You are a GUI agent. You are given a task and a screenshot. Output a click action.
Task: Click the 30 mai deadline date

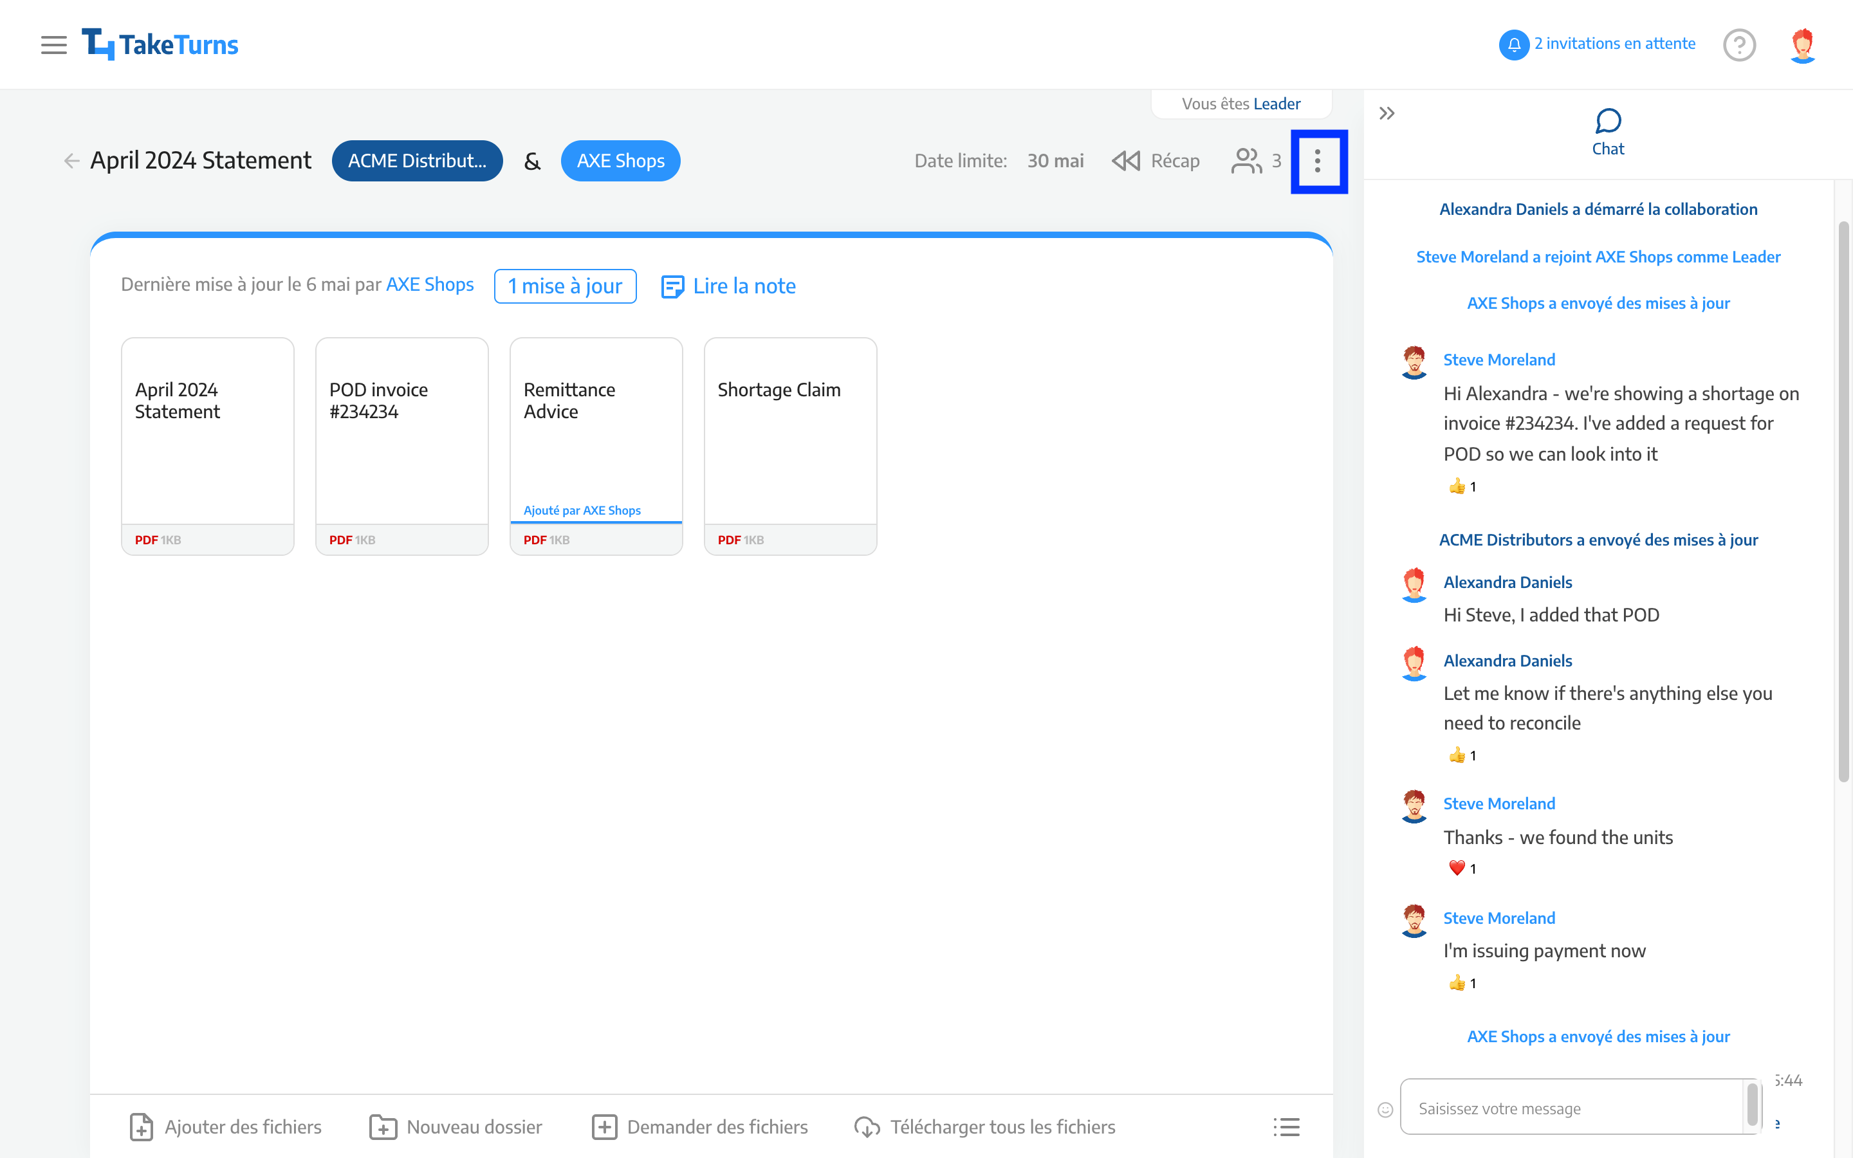(1055, 161)
